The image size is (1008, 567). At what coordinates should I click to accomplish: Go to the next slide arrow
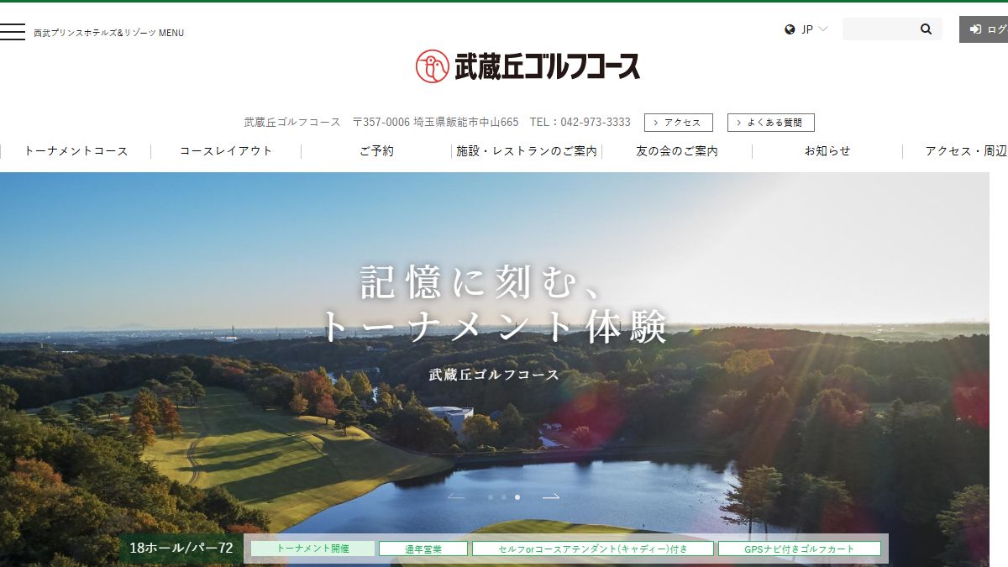click(x=551, y=497)
